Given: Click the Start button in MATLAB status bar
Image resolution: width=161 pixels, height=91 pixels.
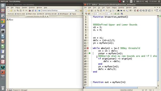Looking at the screenshot, I should 9,90.
